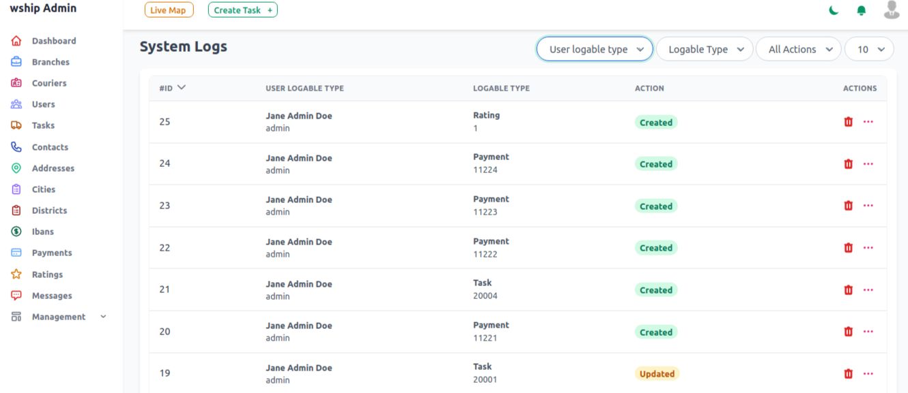Open more options for log 24

click(868, 163)
